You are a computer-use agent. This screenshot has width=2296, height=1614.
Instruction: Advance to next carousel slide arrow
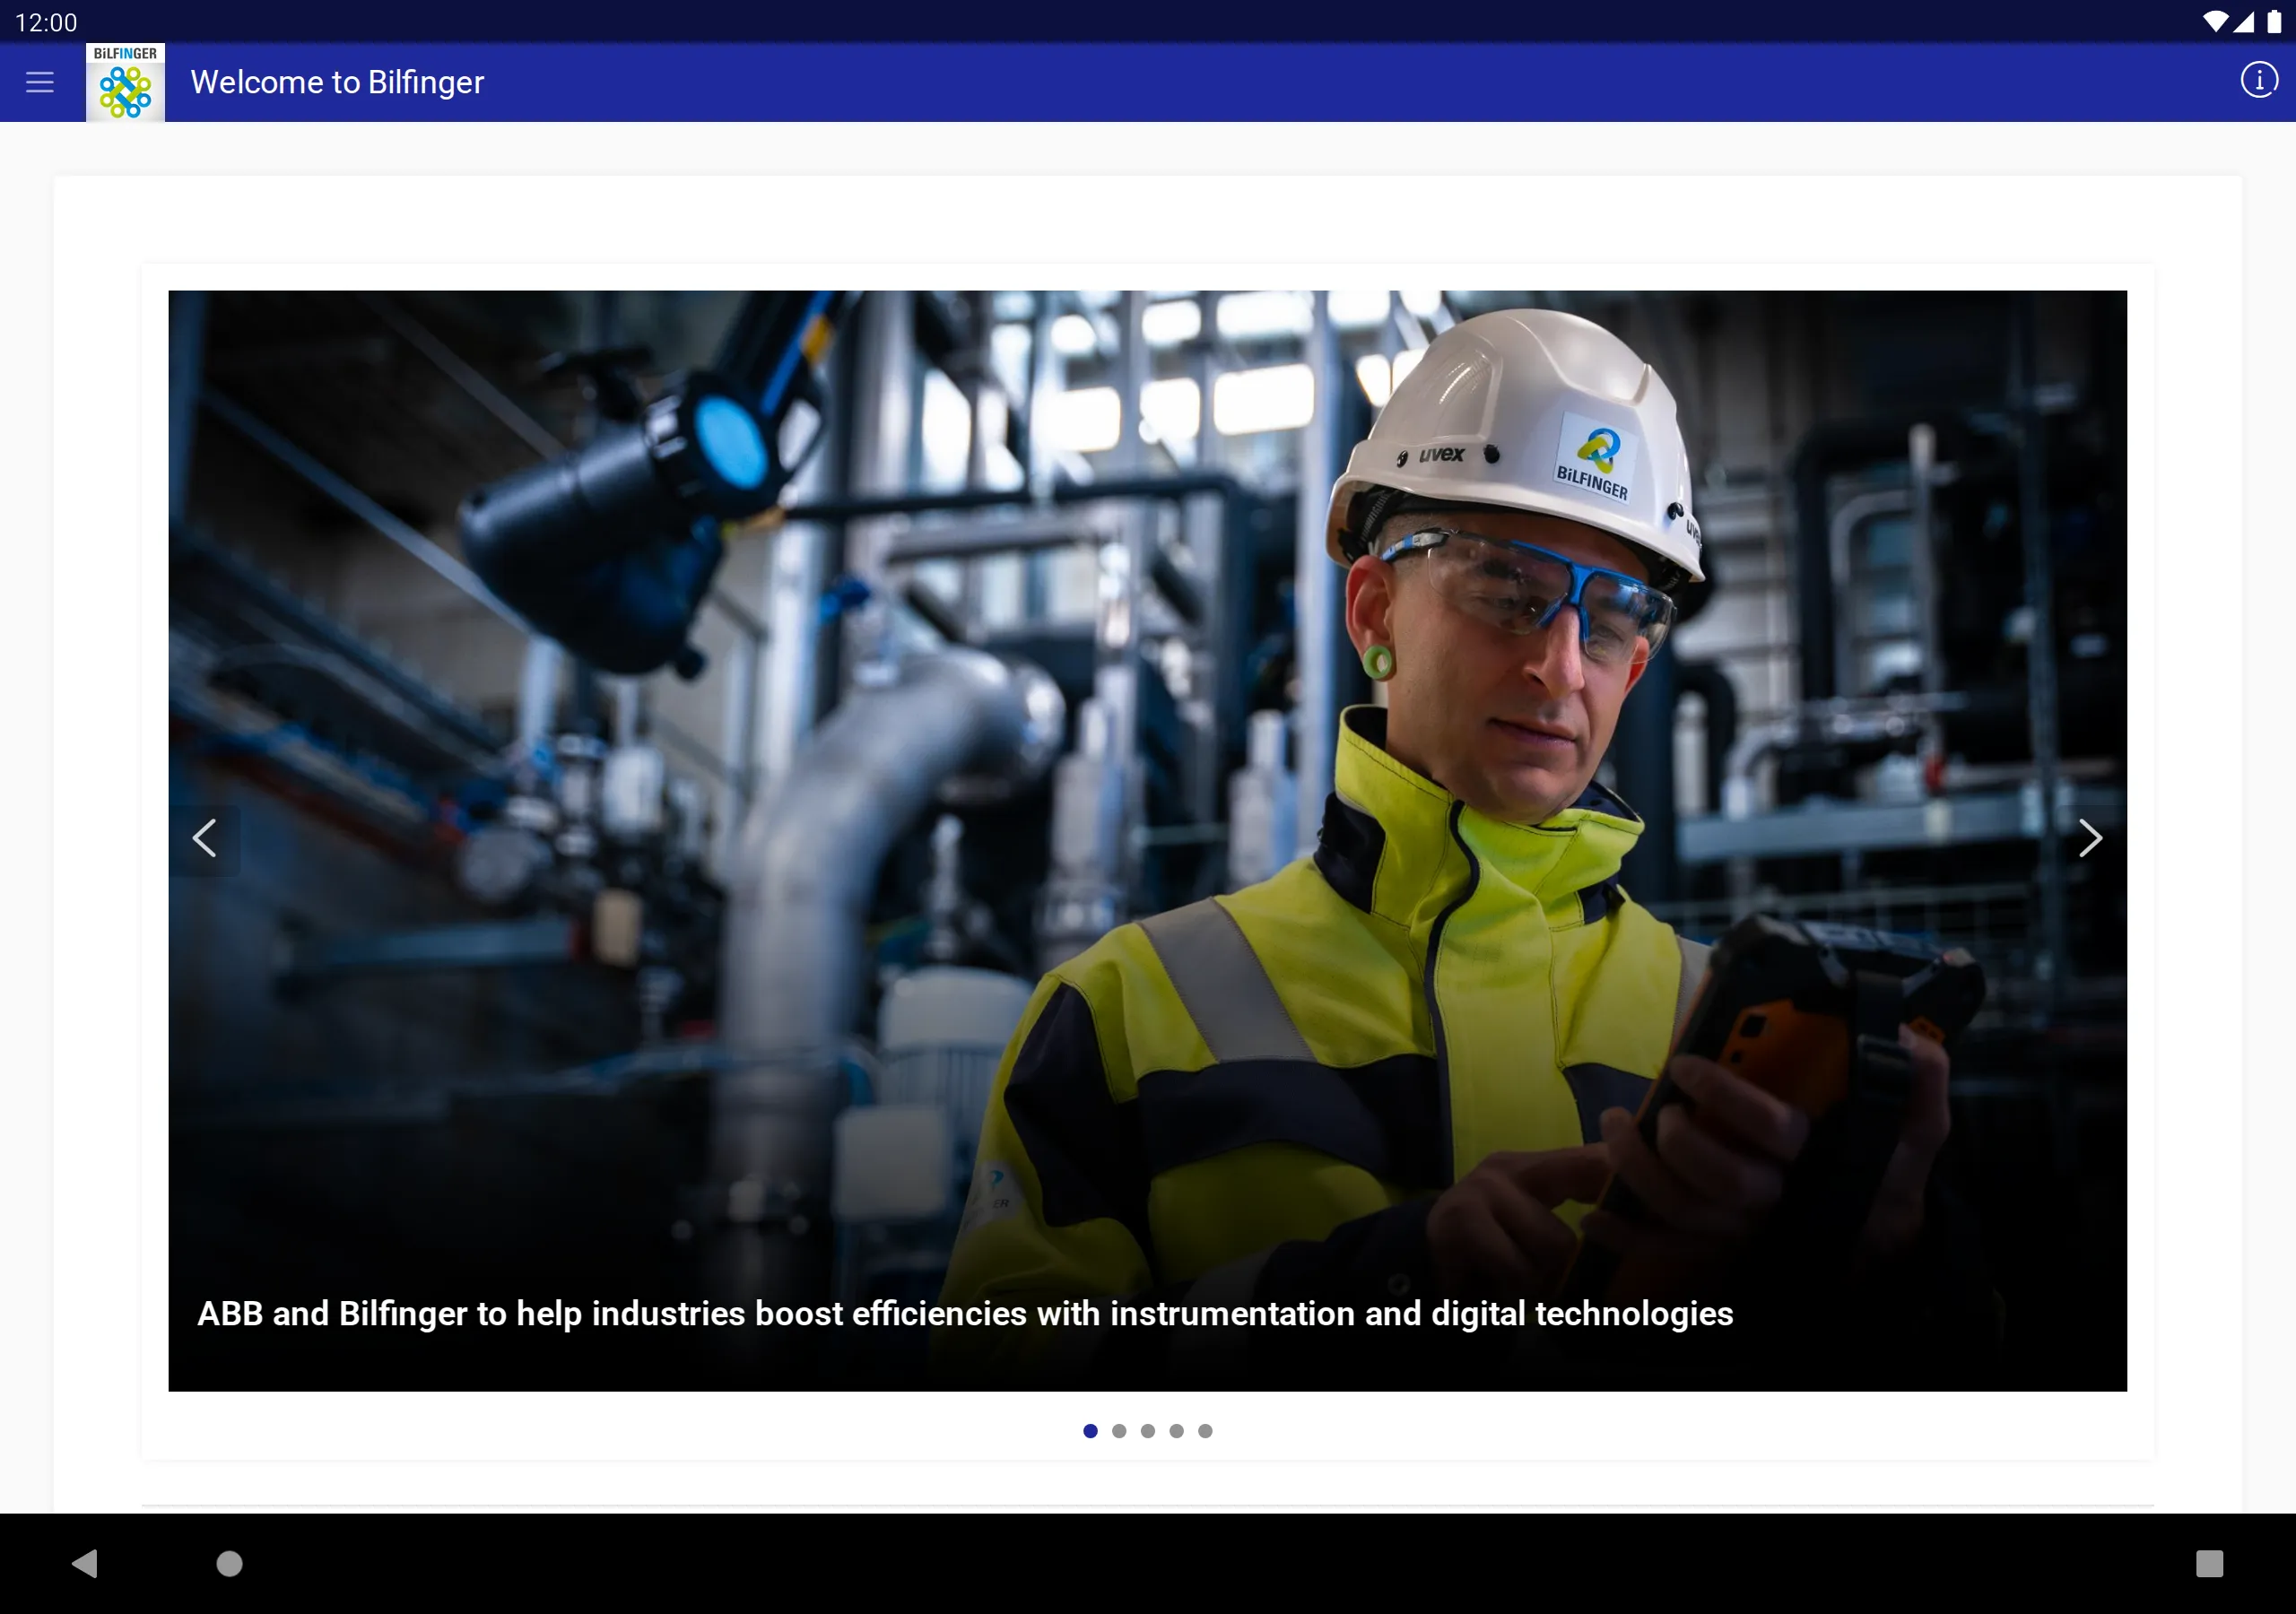pyautogui.click(x=2090, y=839)
